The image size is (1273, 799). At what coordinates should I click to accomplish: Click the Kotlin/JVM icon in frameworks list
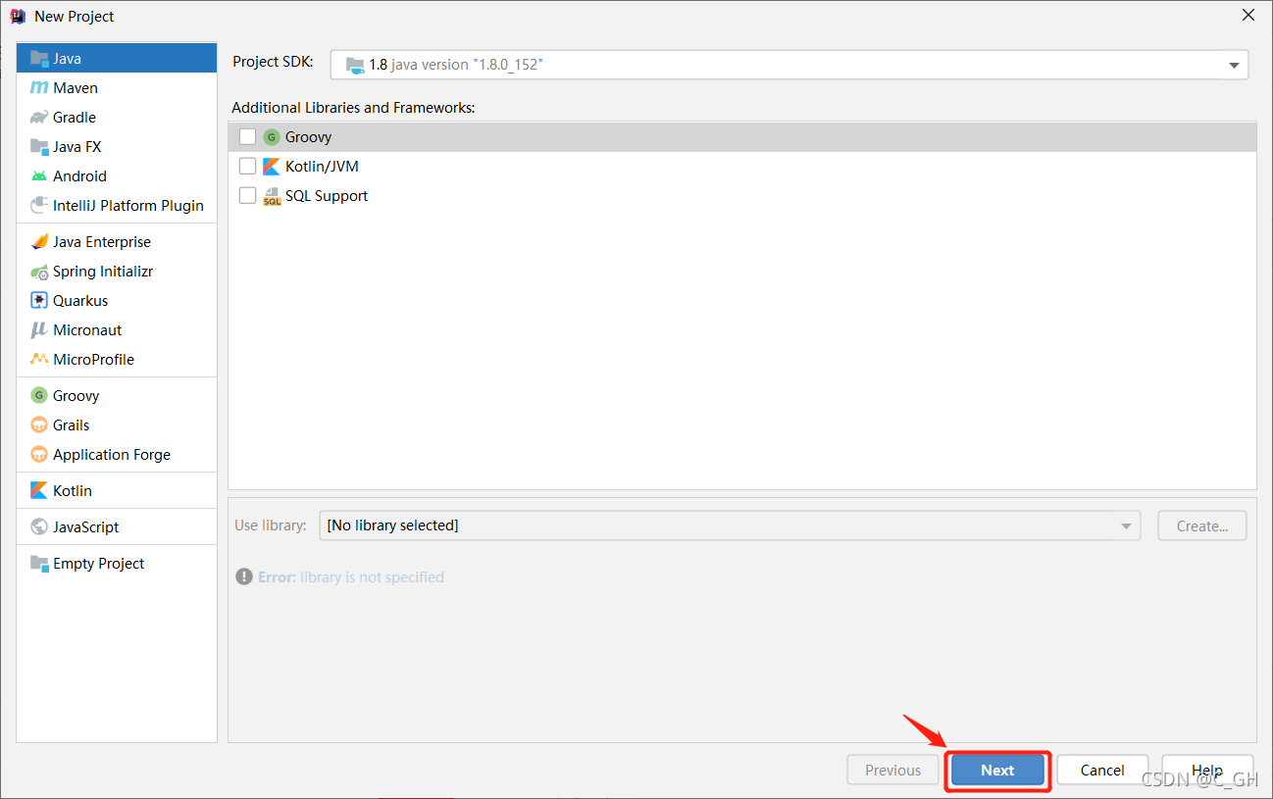(272, 166)
